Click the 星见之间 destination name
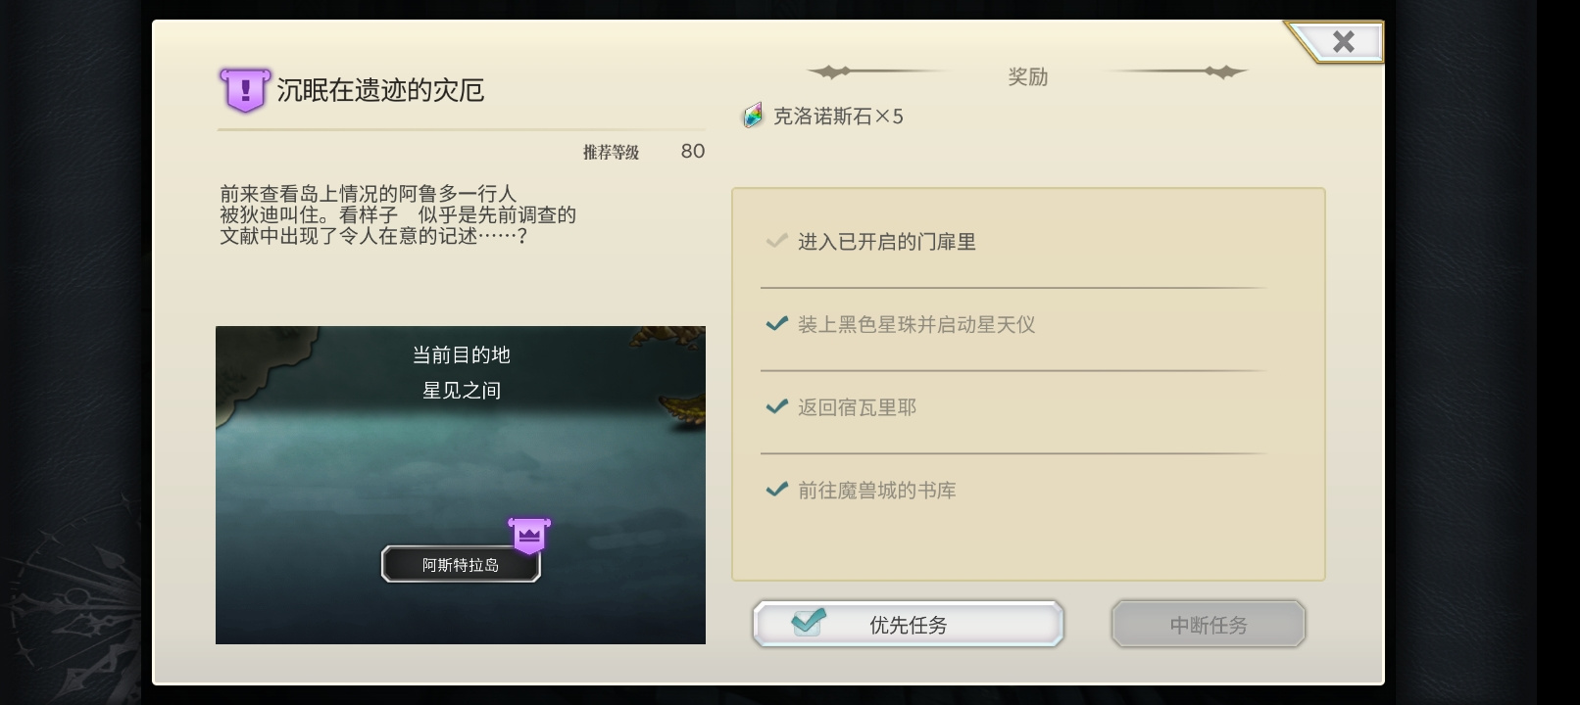 pyautogui.click(x=462, y=390)
